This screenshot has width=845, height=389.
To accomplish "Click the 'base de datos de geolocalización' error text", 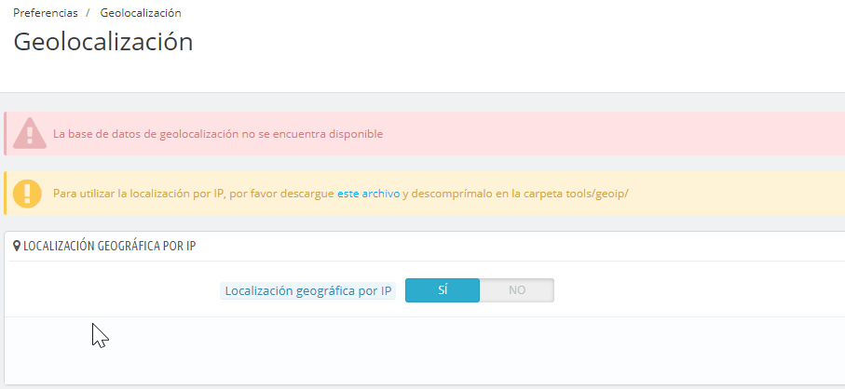I will (218, 134).
